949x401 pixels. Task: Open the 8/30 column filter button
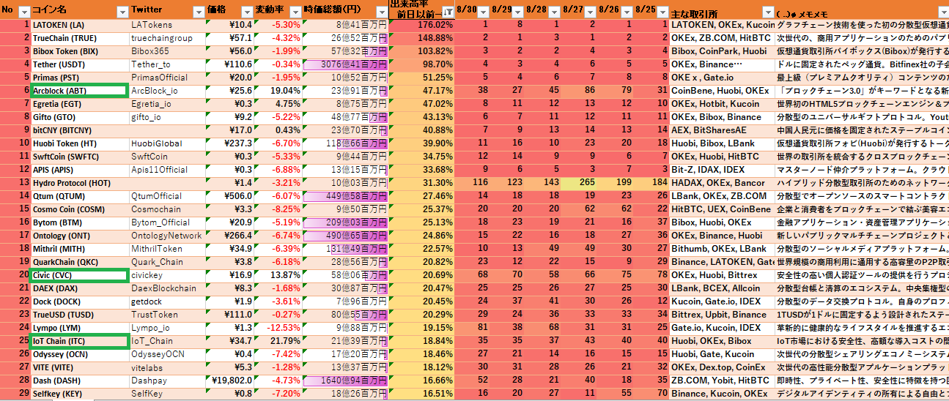(484, 12)
